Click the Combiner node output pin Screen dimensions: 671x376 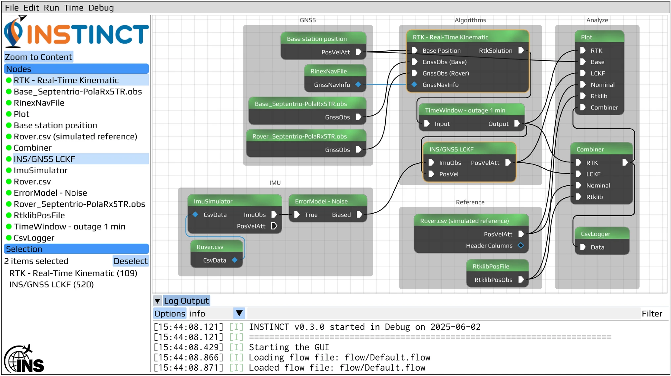coord(625,163)
